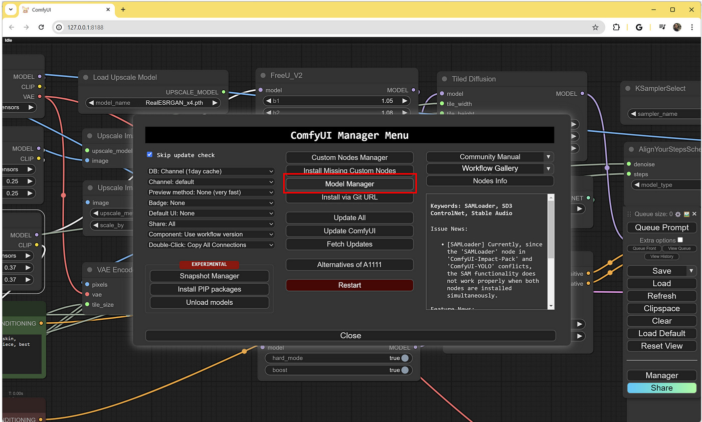Click the browser profile avatar icon
The height and width of the screenshot is (422, 702).
677,27
